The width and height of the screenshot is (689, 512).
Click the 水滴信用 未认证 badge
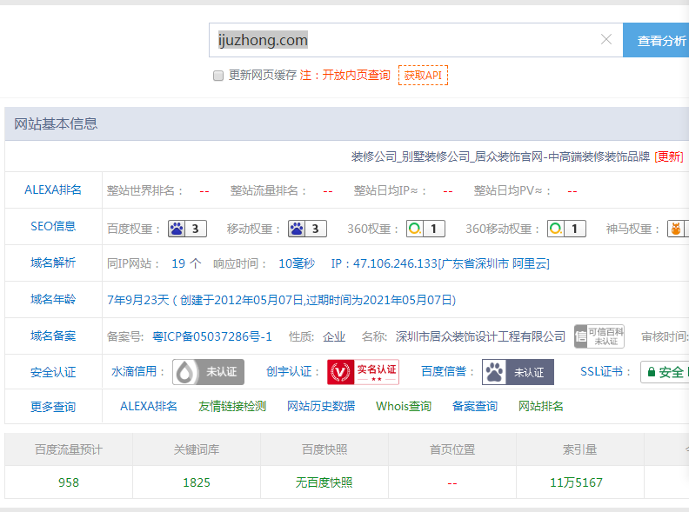coord(208,372)
